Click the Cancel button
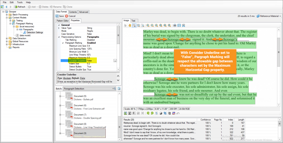 [70, 16]
